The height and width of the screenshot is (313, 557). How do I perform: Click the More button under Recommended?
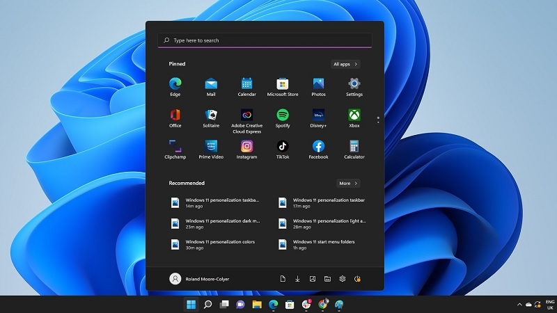coord(348,184)
